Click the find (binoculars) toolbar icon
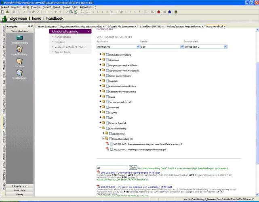259x202 pixels. pos(71,12)
